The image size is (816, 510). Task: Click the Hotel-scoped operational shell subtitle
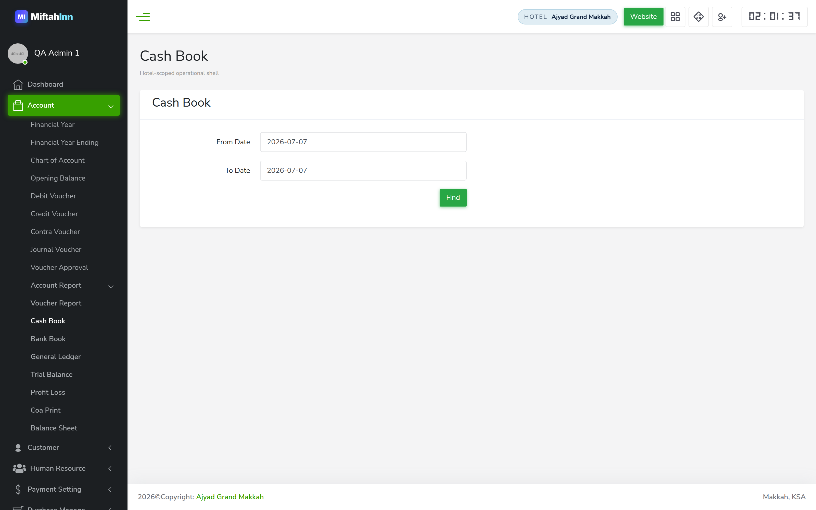(179, 73)
